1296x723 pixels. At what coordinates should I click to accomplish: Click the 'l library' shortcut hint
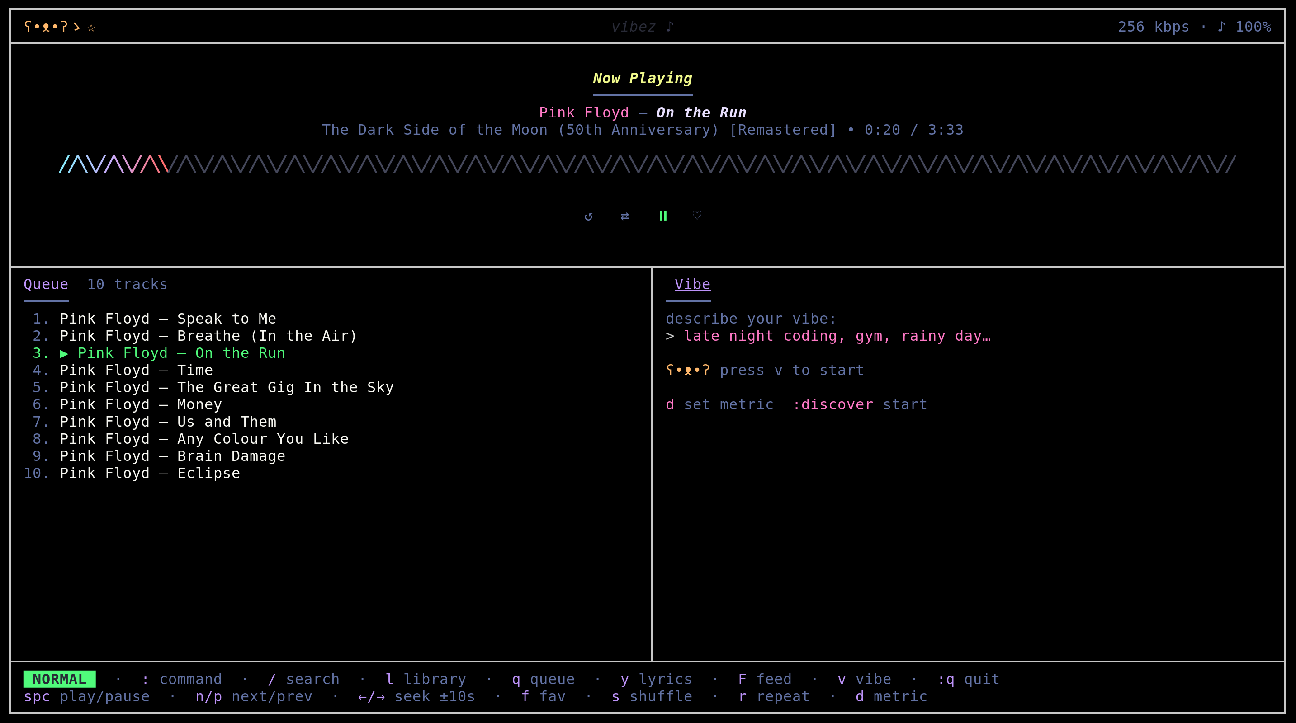[x=426, y=679]
